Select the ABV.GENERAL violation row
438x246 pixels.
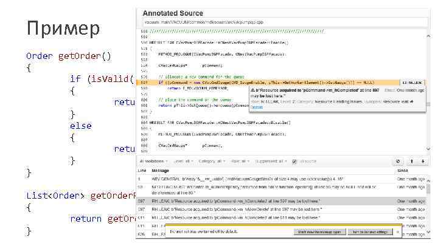(x=282, y=179)
